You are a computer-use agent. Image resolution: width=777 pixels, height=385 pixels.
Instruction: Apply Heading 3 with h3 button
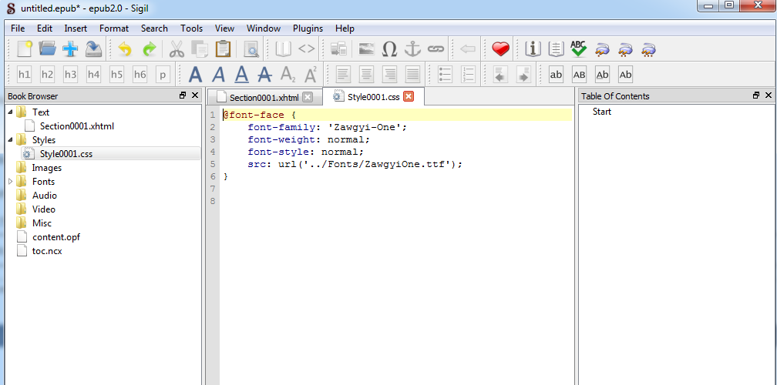click(x=70, y=75)
